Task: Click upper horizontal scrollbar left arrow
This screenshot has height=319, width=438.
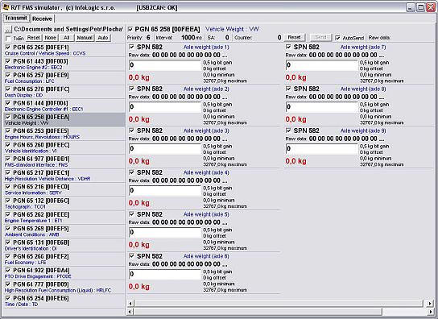Action: tap(130, 303)
